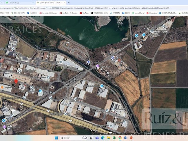Click the TODYMEX place marker
The image size is (188, 141).
(x=51, y=98)
